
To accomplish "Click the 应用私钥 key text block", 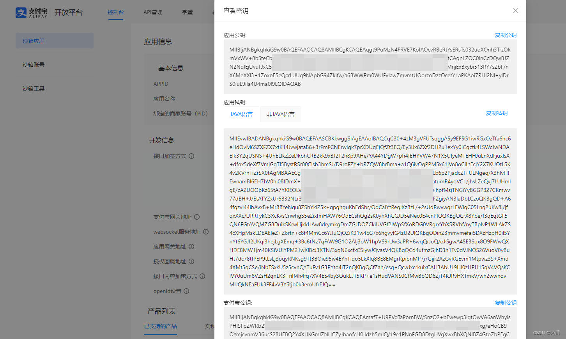I will [370, 211].
